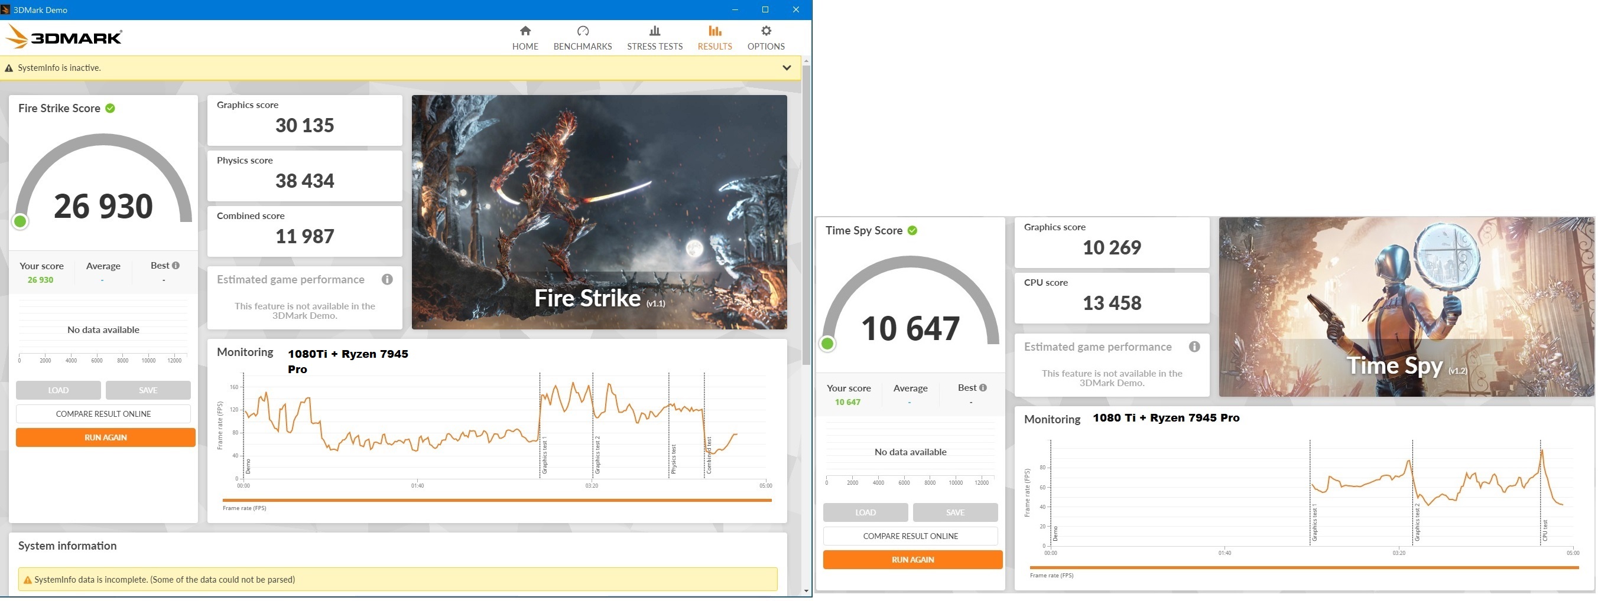Click Time Spy Graphics score 10 269
The image size is (1598, 601).
point(1112,248)
